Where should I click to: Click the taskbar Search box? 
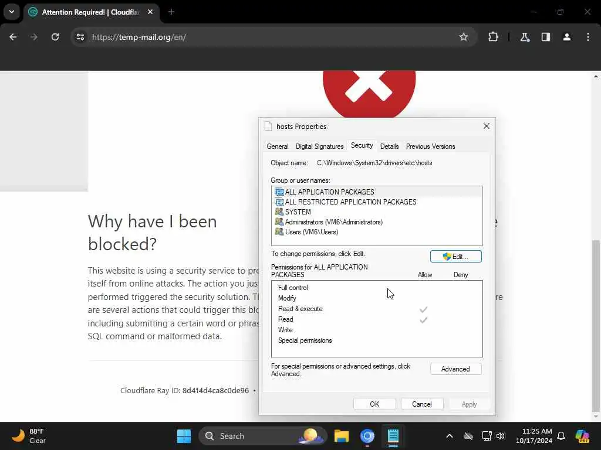(x=263, y=436)
